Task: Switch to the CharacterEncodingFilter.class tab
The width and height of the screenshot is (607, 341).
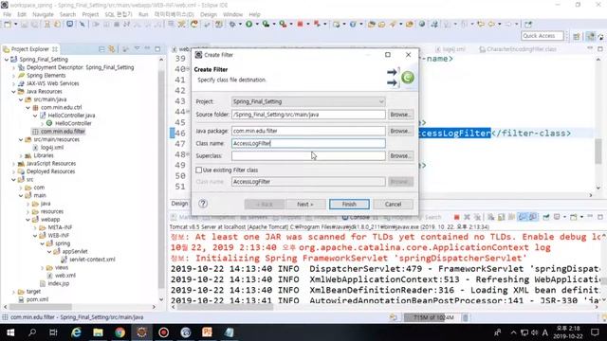Action: point(518,49)
